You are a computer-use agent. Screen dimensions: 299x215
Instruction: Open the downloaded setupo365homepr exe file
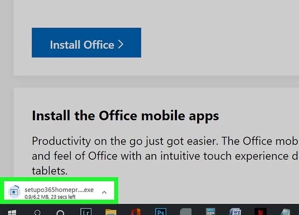click(59, 190)
